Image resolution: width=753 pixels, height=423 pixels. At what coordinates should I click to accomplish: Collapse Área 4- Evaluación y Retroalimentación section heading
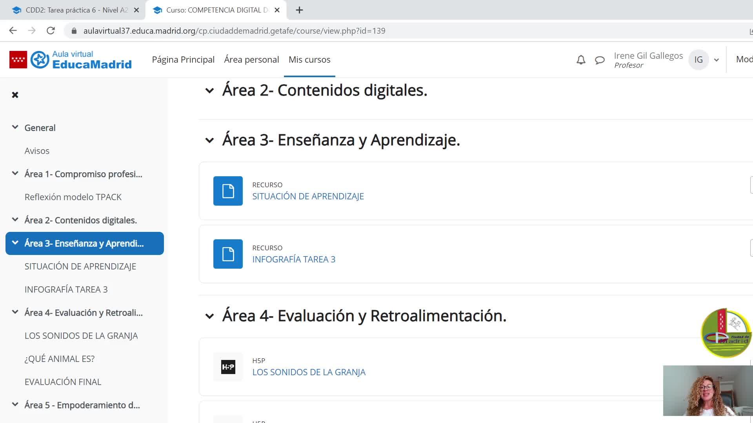(x=209, y=316)
